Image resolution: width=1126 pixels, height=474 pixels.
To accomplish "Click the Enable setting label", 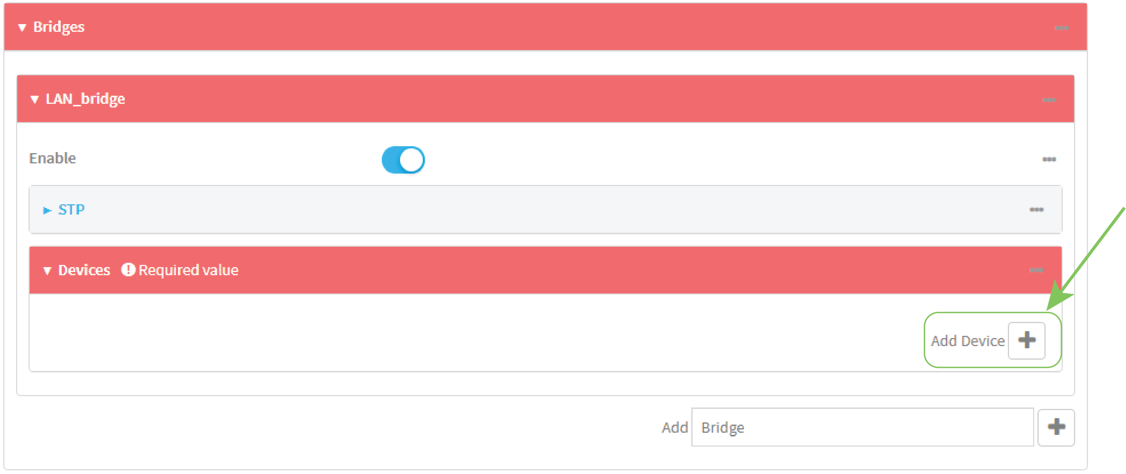I will click(52, 158).
